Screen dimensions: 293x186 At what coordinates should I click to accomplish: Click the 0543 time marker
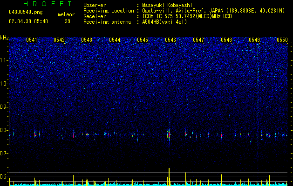[x=87, y=40]
